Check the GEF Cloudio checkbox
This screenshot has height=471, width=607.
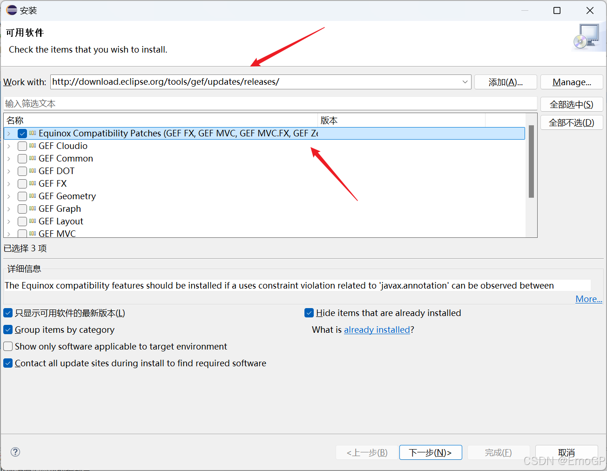22,146
